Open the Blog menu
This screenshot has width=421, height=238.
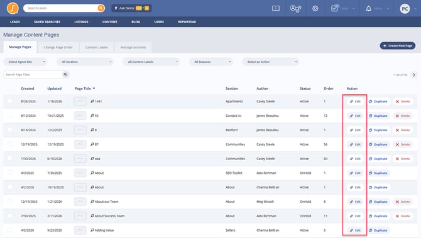136,22
